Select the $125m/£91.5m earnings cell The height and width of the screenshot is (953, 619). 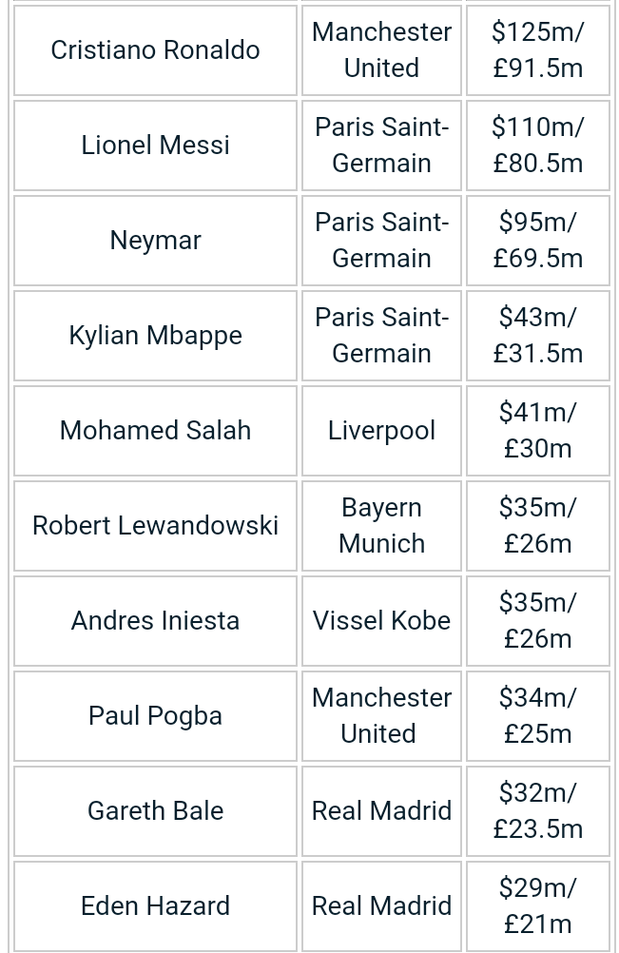pyautogui.click(x=537, y=49)
